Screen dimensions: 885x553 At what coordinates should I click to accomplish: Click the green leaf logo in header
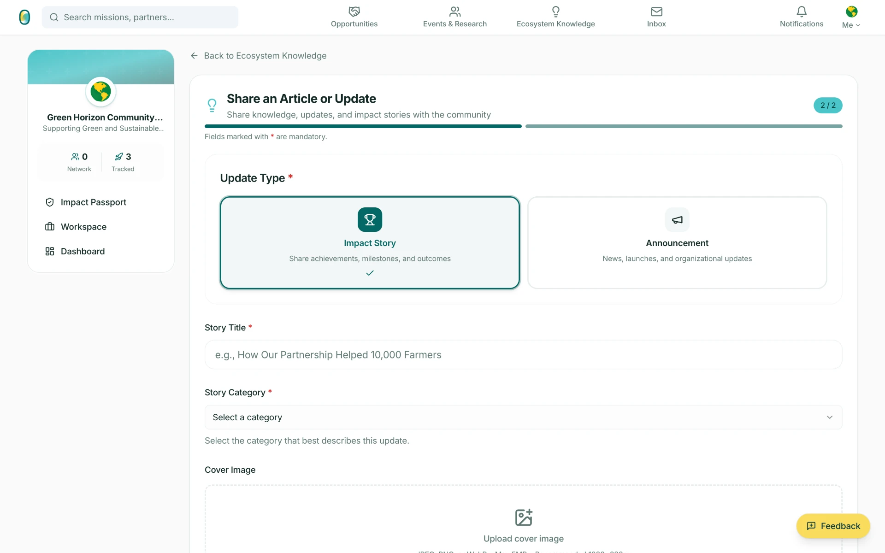(x=24, y=17)
